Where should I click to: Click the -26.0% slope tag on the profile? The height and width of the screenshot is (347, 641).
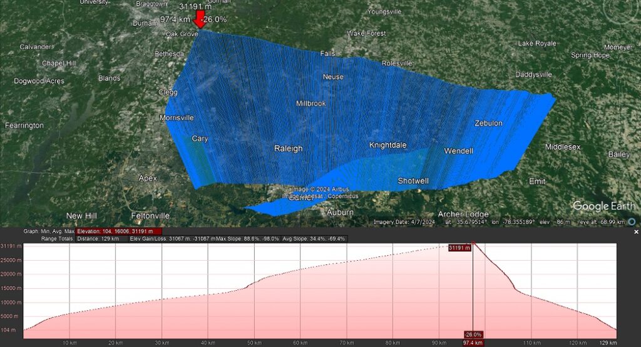click(x=473, y=334)
